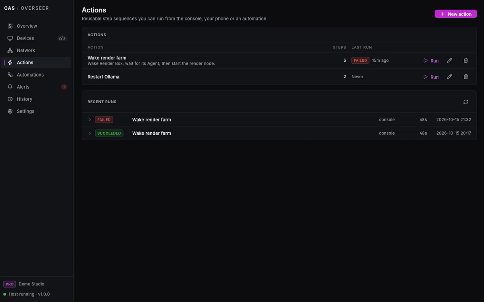Run the Restart Ollama action
This screenshot has height=302, width=484.
[x=431, y=77]
